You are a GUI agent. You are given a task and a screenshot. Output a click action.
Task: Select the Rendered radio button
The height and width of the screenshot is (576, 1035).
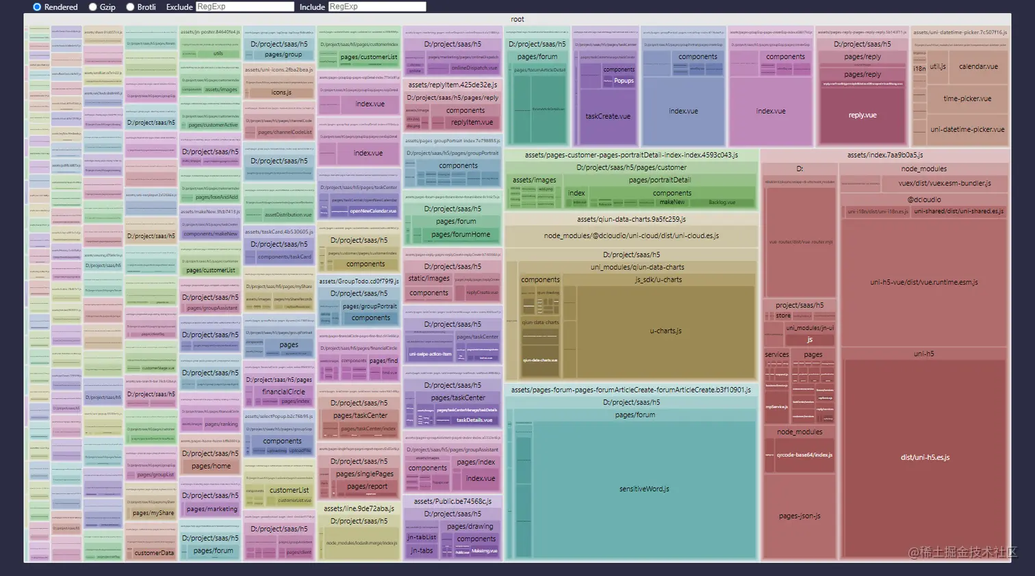pyautogui.click(x=37, y=7)
